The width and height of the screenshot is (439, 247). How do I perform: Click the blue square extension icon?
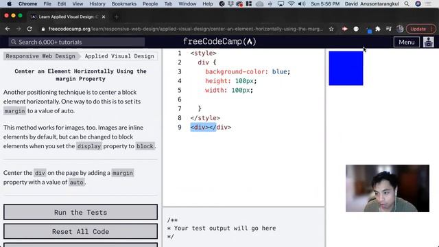coord(369,31)
